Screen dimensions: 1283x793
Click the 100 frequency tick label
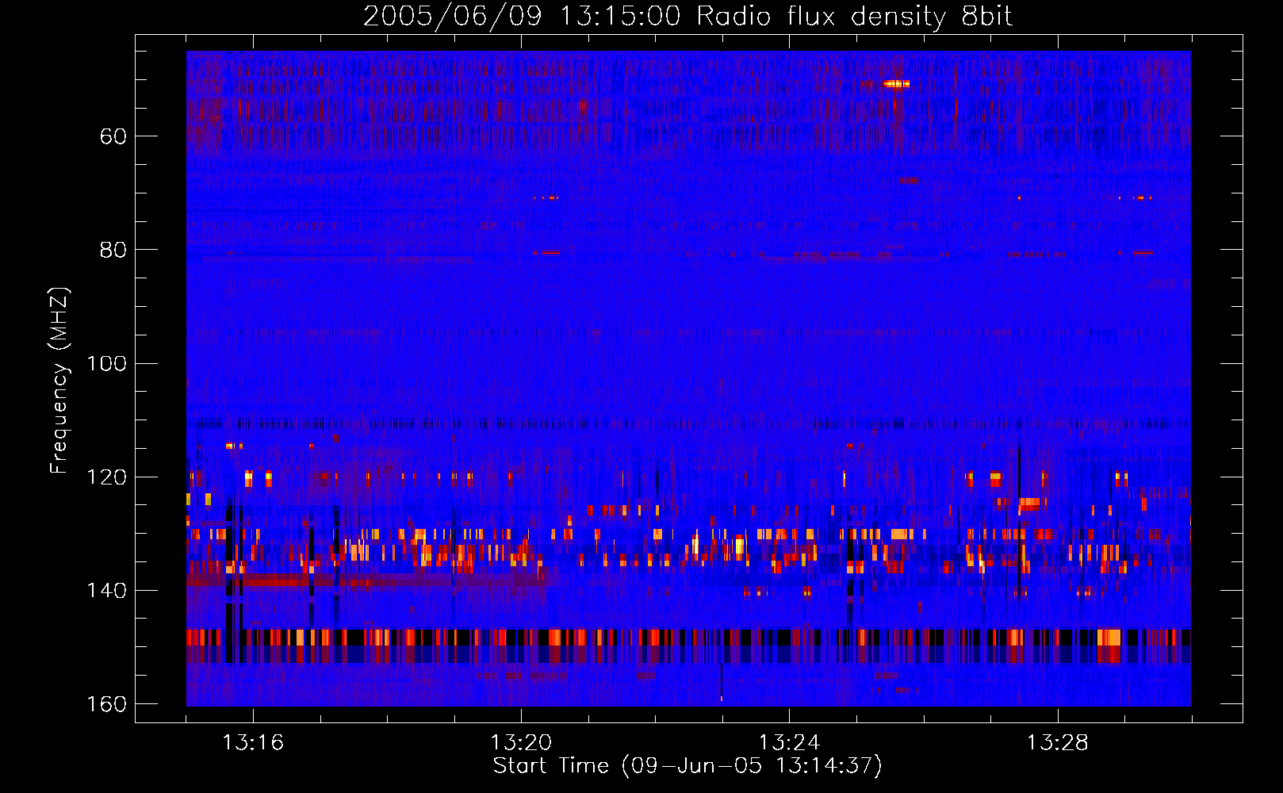[x=107, y=364]
